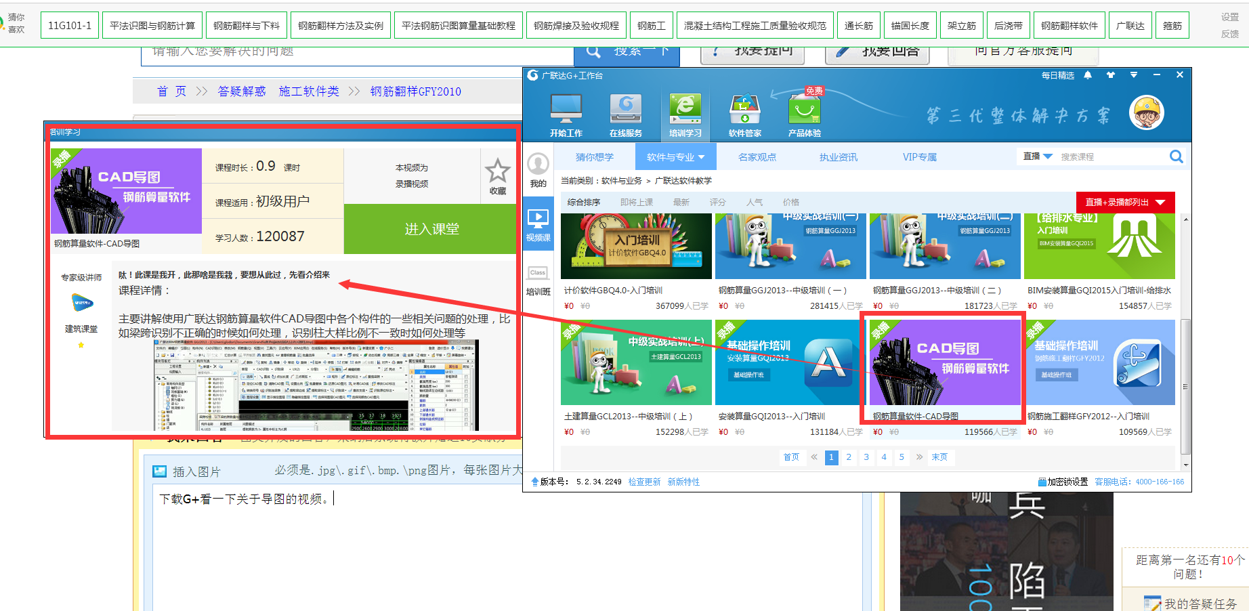Open the 在线服务 icon
The height and width of the screenshot is (611, 1249).
tap(626, 108)
